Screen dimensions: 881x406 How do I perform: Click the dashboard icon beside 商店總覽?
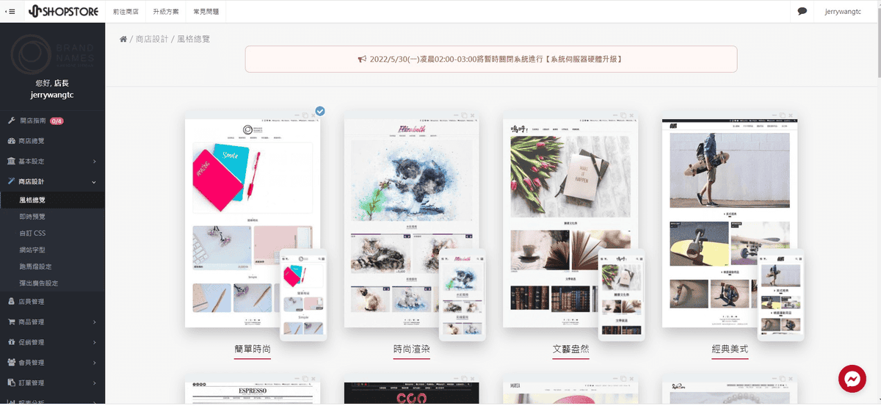(11, 141)
